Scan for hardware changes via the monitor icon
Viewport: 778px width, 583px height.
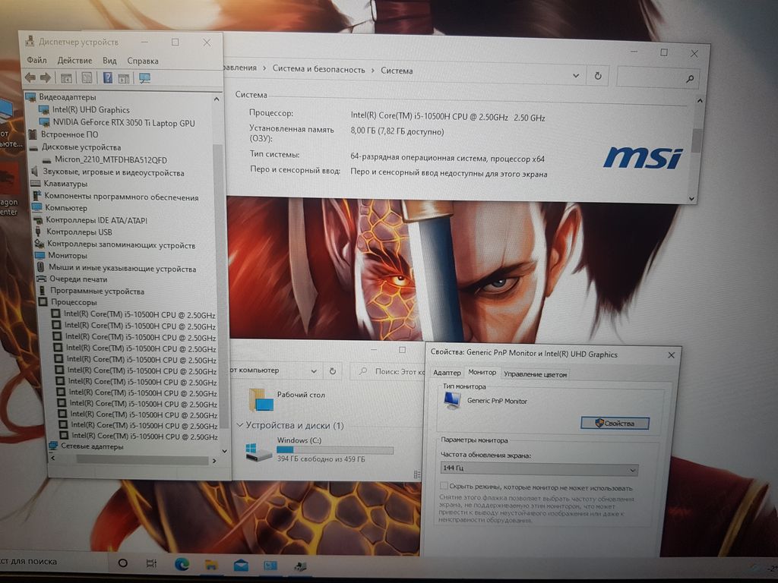(145, 78)
